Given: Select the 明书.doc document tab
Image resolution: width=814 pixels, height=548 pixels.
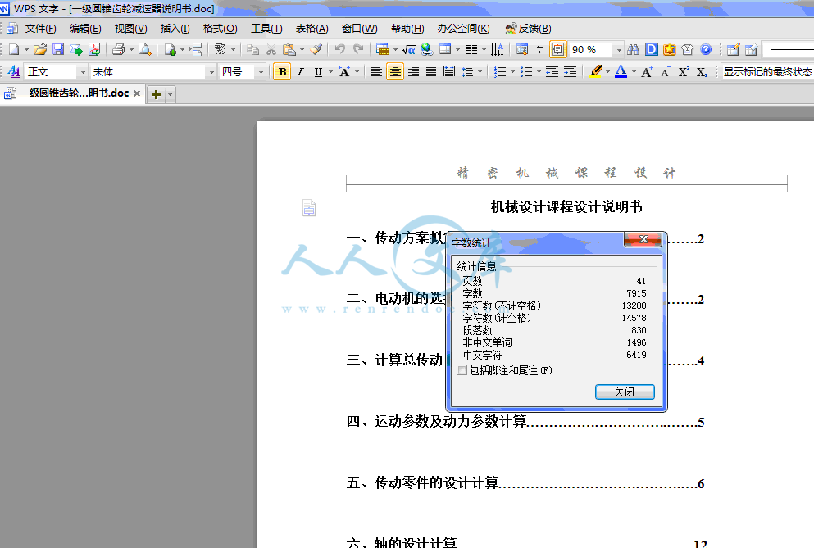Looking at the screenshot, I should 73,93.
